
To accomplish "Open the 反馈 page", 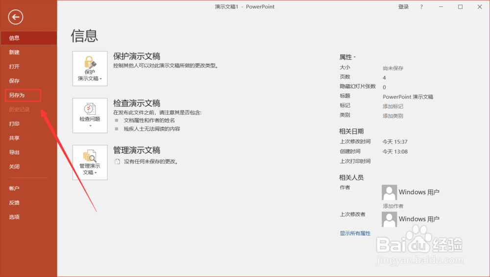I will pyautogui.click(x=28, y=202).
